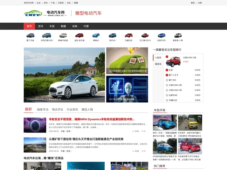227x170 pixels.
Task: Select the 小型车 ranking tab
Action: point(158,58)
